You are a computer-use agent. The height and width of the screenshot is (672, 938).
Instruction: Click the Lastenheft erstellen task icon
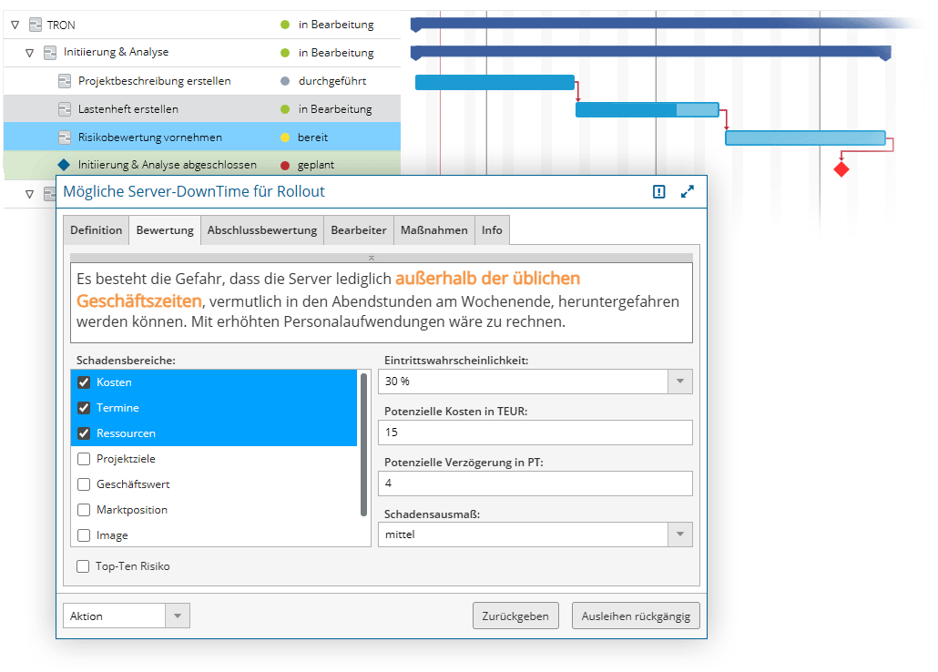coord(65,109)
